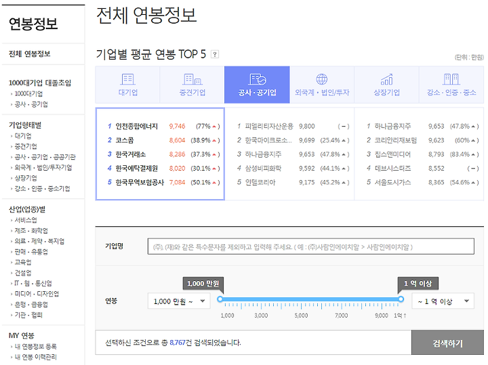Click the 공사·공기업 selected tab icon

[257, 79]
